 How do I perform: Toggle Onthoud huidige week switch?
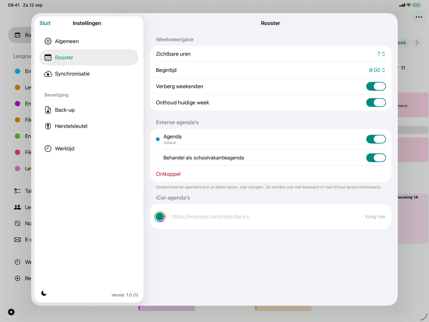pos(376,103)
